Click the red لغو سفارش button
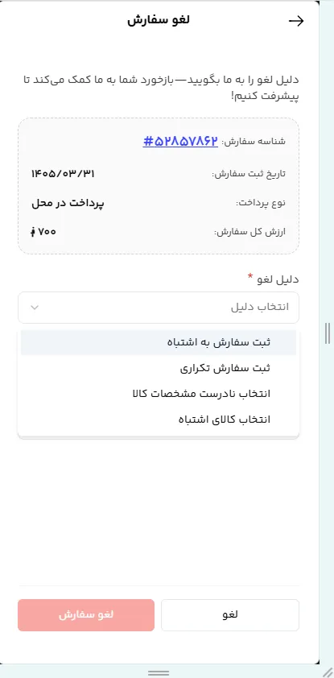This screenshot has width=334, height=678. [86, 615]
